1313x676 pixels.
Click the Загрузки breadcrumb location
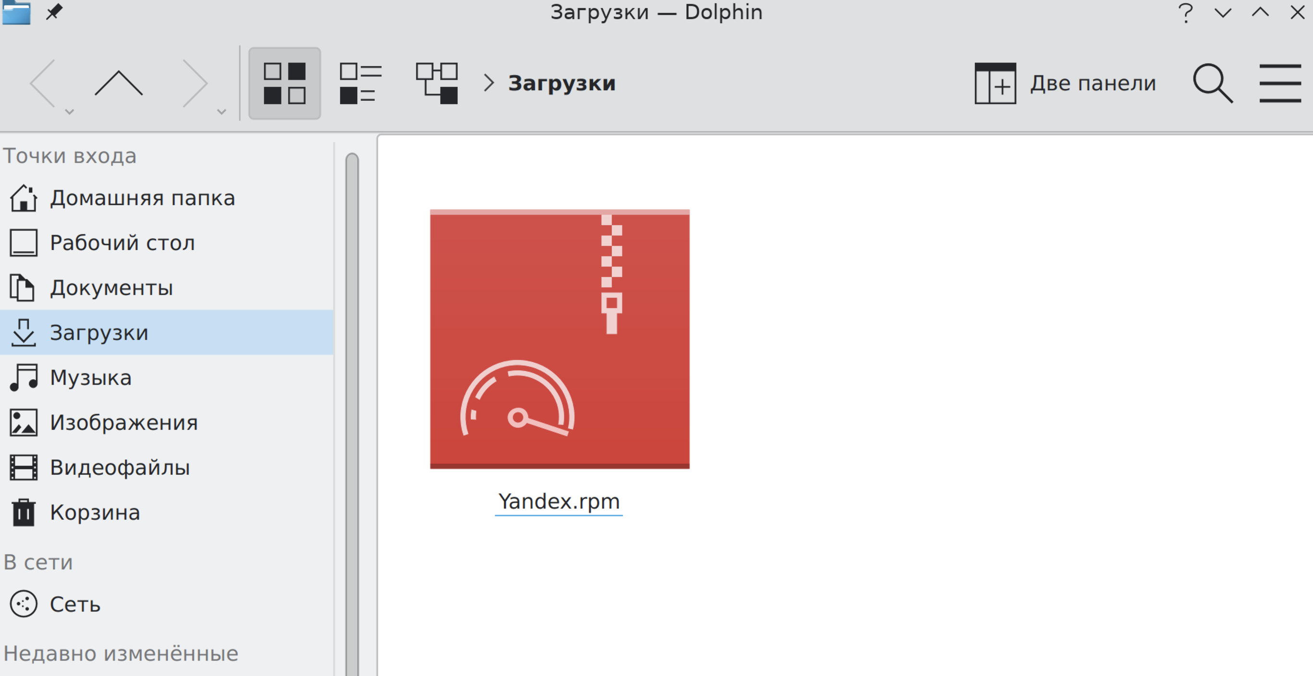pos(562,83)
